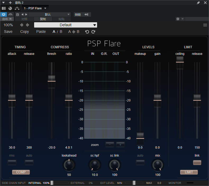The image size is (209, 186).
Task: Open the Default preset combo box
Action: (x=66, y=25)
